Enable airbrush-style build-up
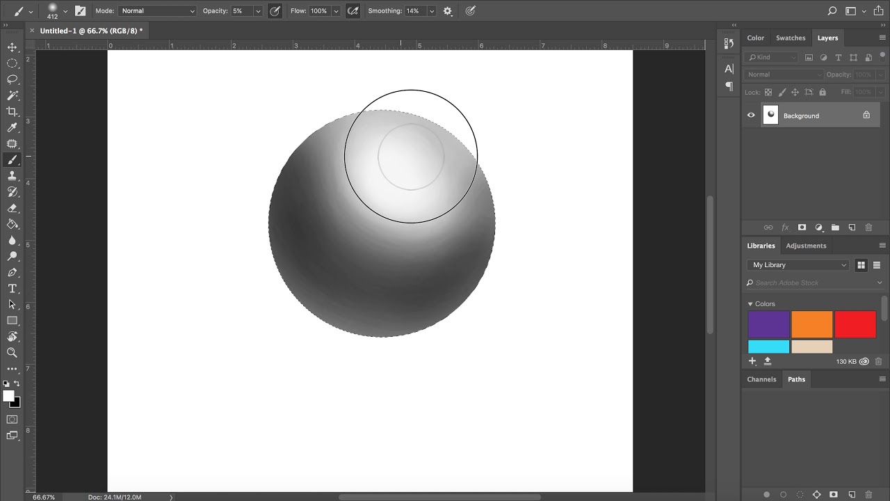890x501 pixels. tap(353, 11)
